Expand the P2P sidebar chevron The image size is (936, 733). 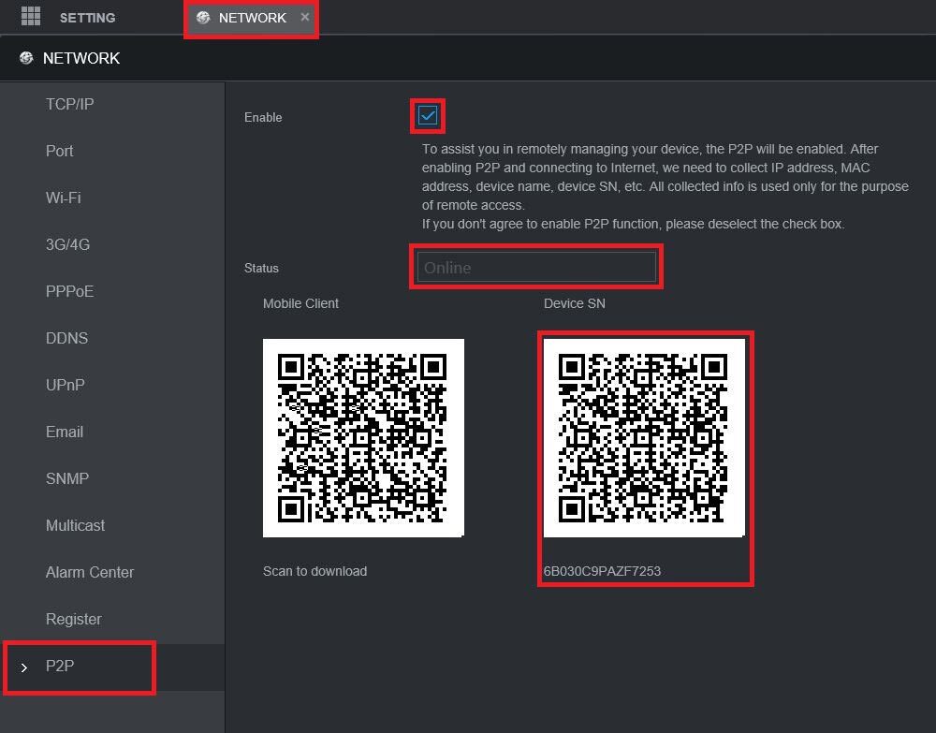24,667
